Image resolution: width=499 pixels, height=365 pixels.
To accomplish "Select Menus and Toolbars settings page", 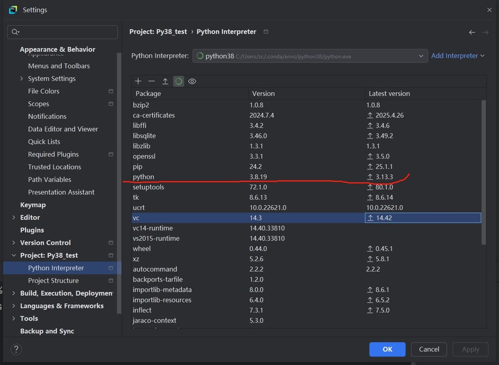I will pyautogui.click(x=59, y=66).
